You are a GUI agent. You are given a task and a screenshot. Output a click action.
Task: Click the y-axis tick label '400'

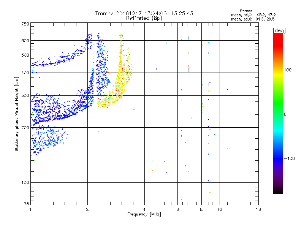coord(25,73)
